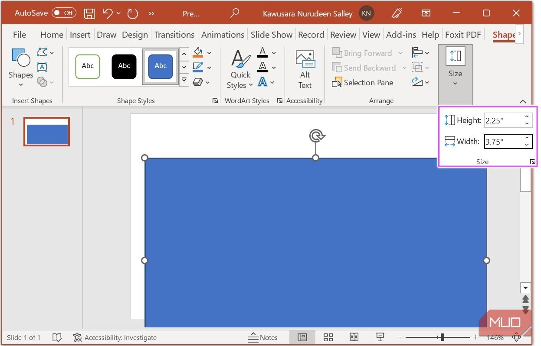541x346 pixels.
Task: Apply the blue Abc shape style
Action: click(x=161, y=66)
